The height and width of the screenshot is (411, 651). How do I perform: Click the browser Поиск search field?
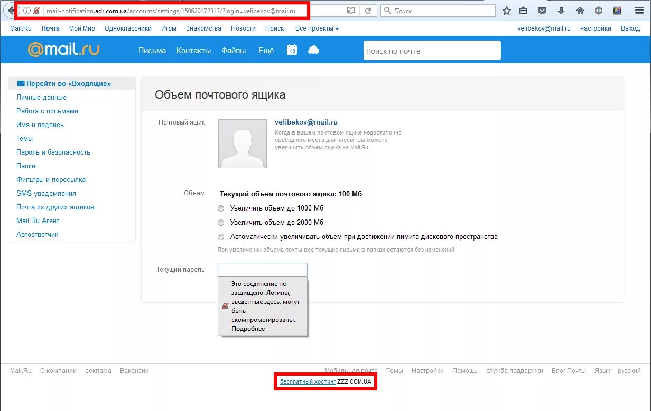[438, 11]
